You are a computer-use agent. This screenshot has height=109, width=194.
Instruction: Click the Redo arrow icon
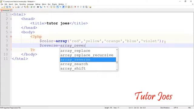(34, 7)
